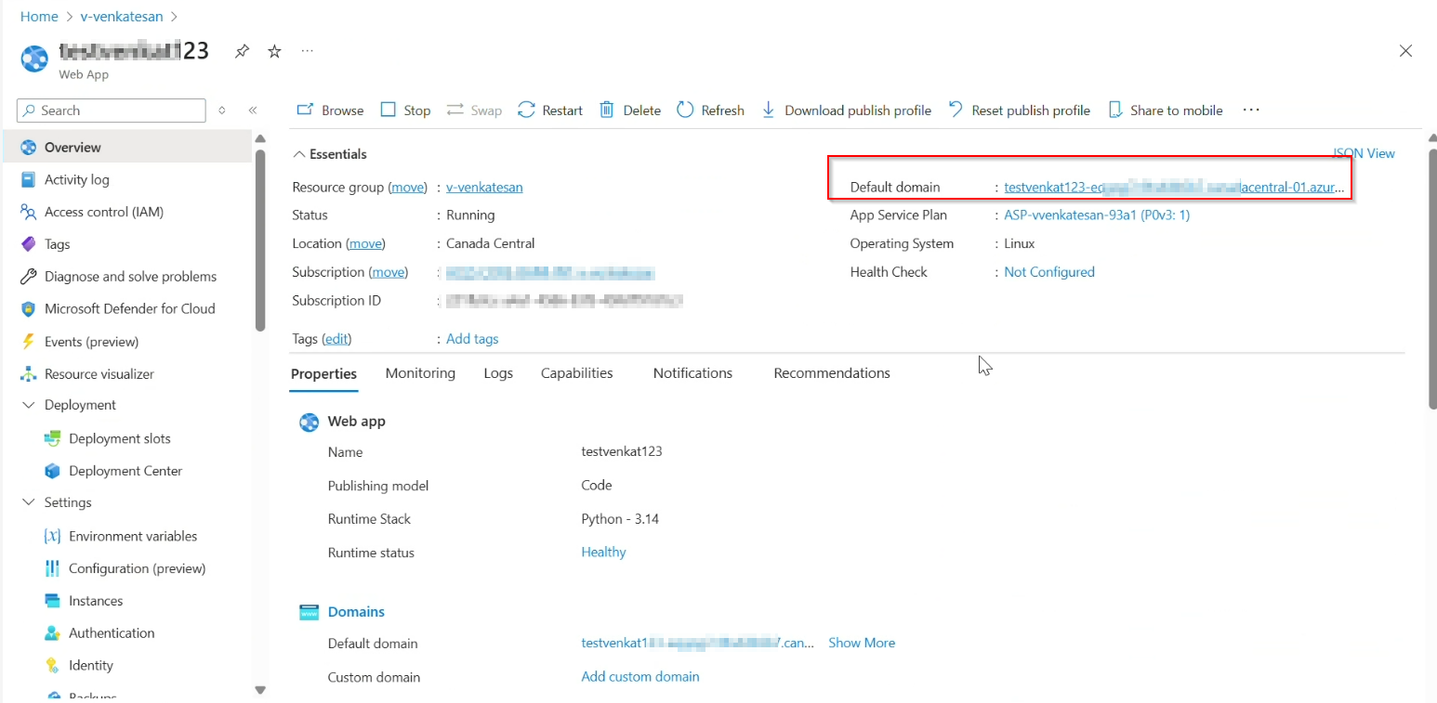The image size is (1437, 703).
Task: Click the Resource visualizer icon
Action: [28, 373]
